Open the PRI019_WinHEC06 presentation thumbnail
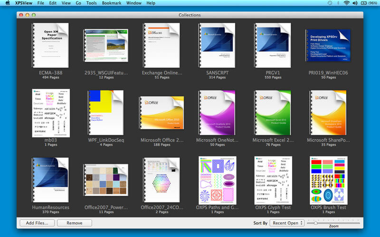 [328, 45]
